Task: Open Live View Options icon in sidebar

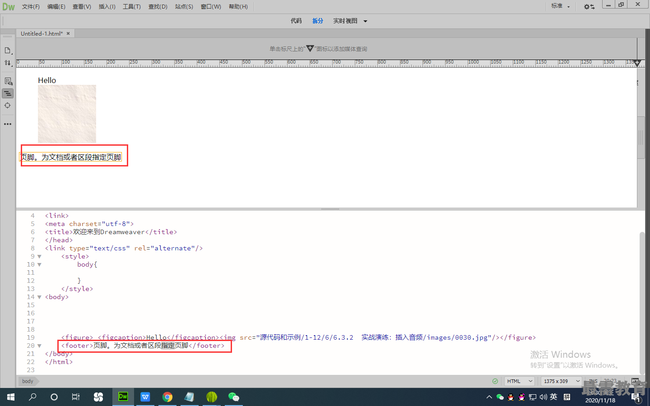Action: [8, 81]
